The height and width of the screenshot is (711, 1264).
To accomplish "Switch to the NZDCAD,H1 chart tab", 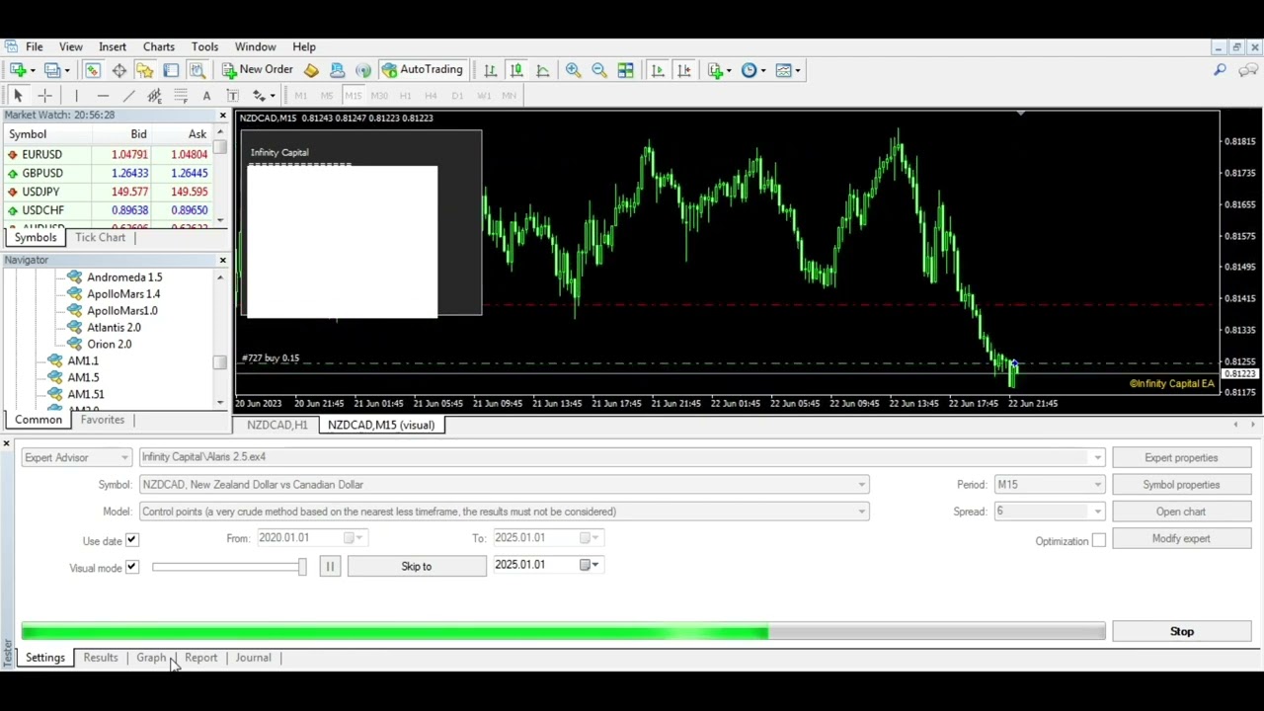I will 276,425.
